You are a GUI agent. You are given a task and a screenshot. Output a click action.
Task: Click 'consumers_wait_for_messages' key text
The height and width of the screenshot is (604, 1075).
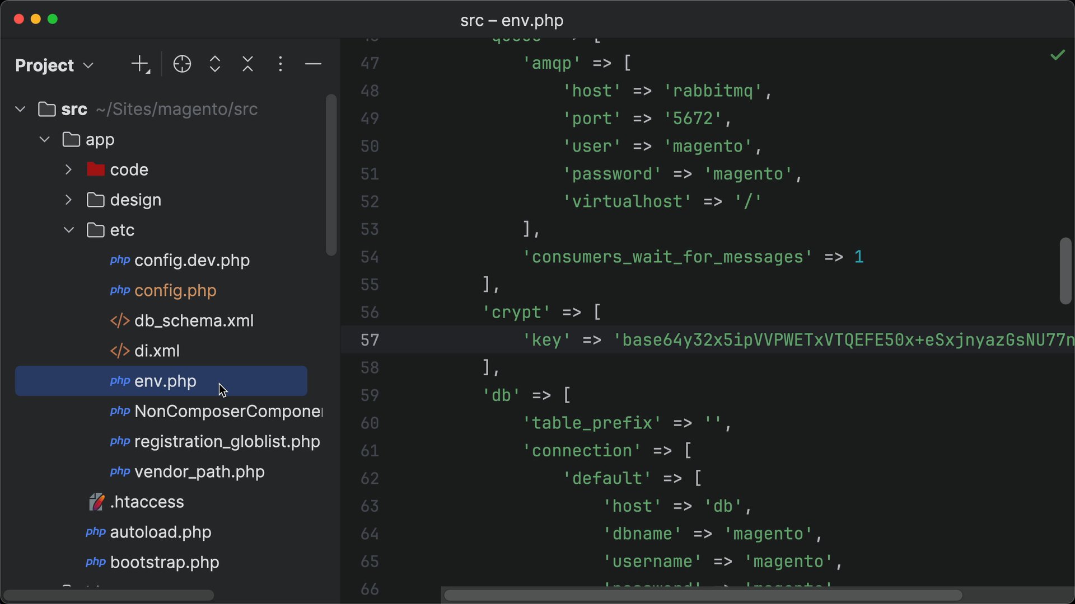667,257
